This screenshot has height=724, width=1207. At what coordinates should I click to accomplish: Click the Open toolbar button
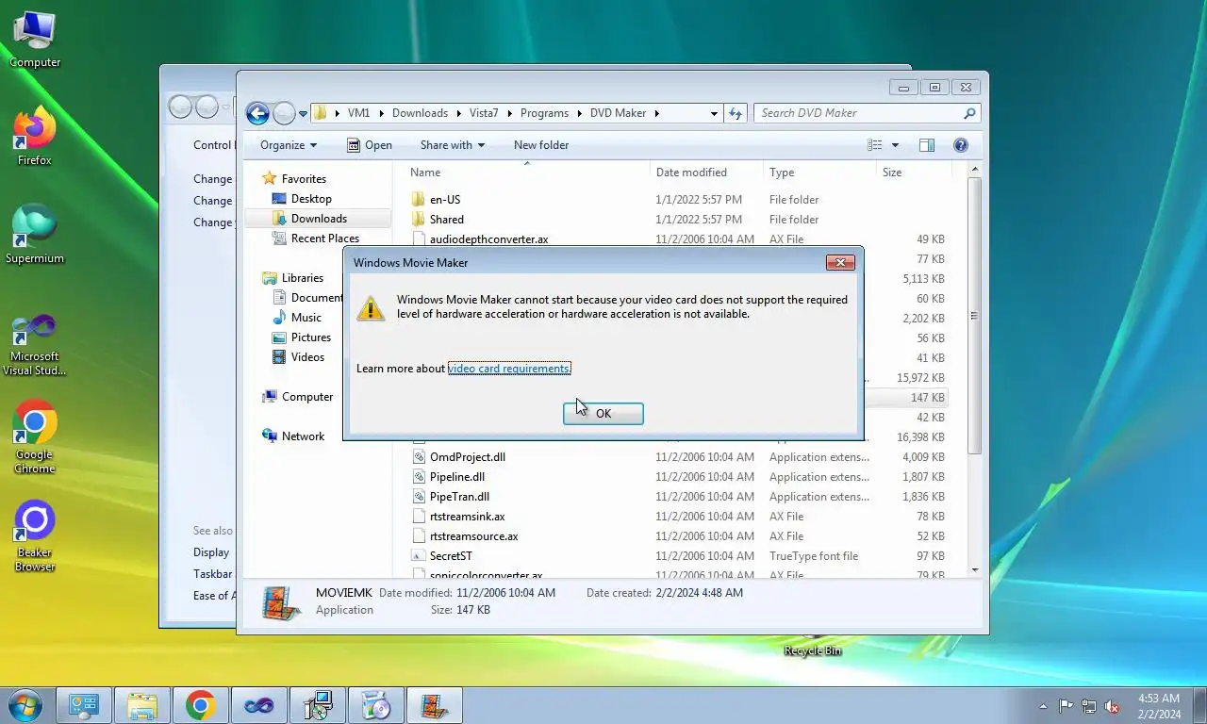click(370, 145)
